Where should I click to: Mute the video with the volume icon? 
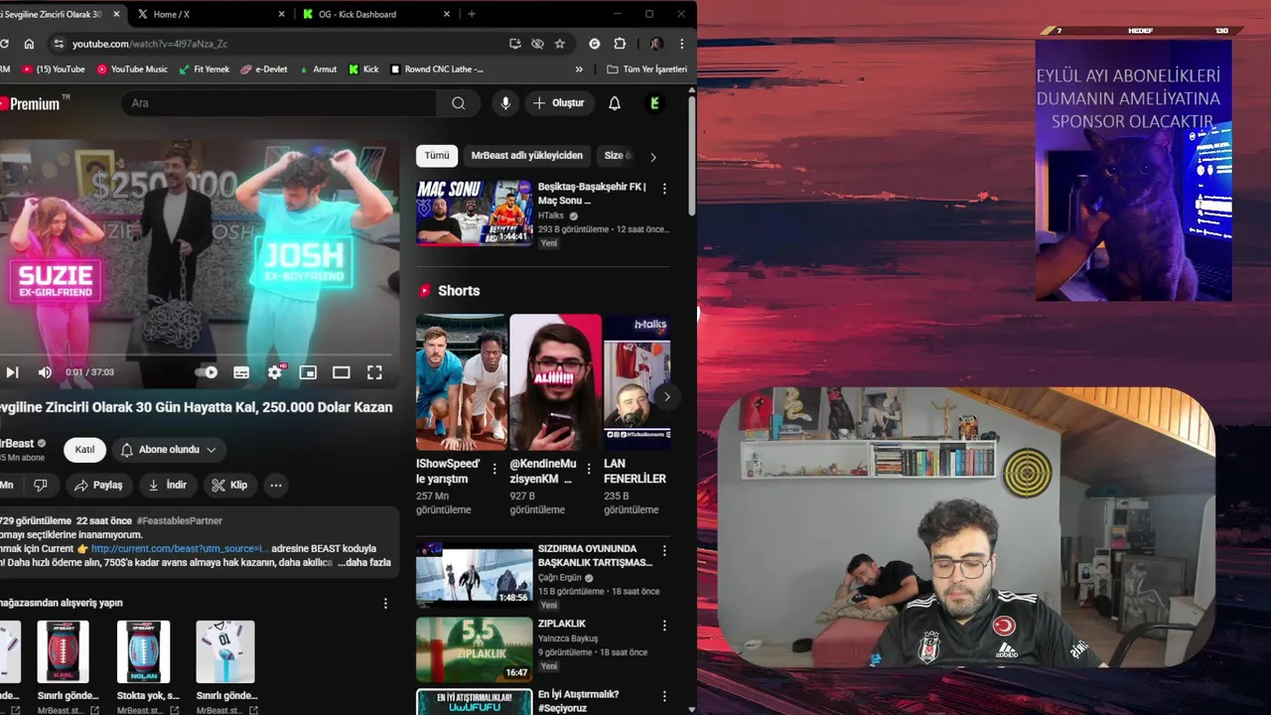[x=45, y=372]
